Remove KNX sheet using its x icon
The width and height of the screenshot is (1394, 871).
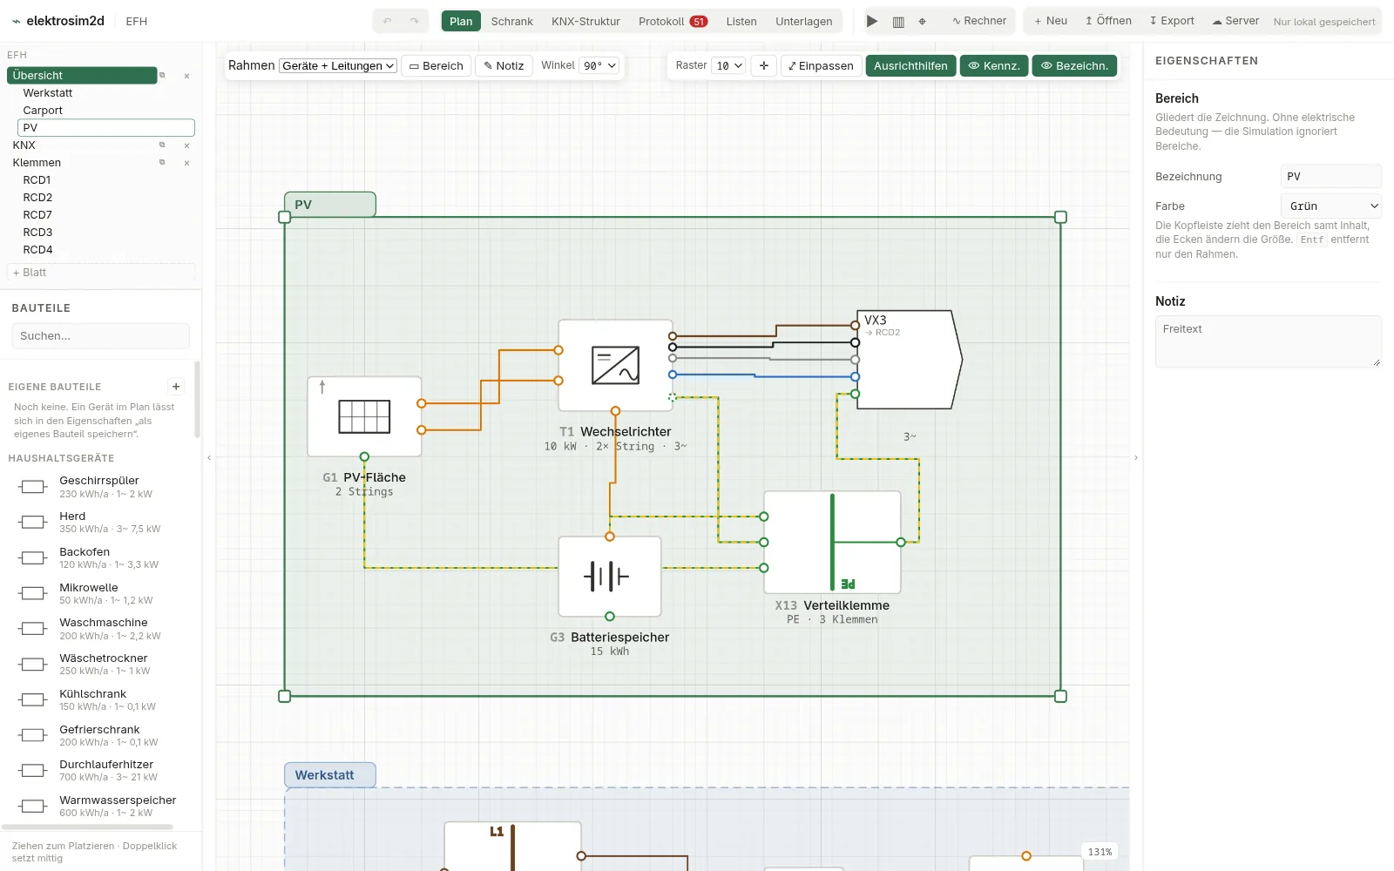(186, 145)
